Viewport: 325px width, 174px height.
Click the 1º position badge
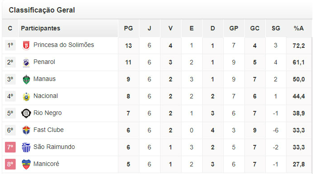[x=10, y=45]
